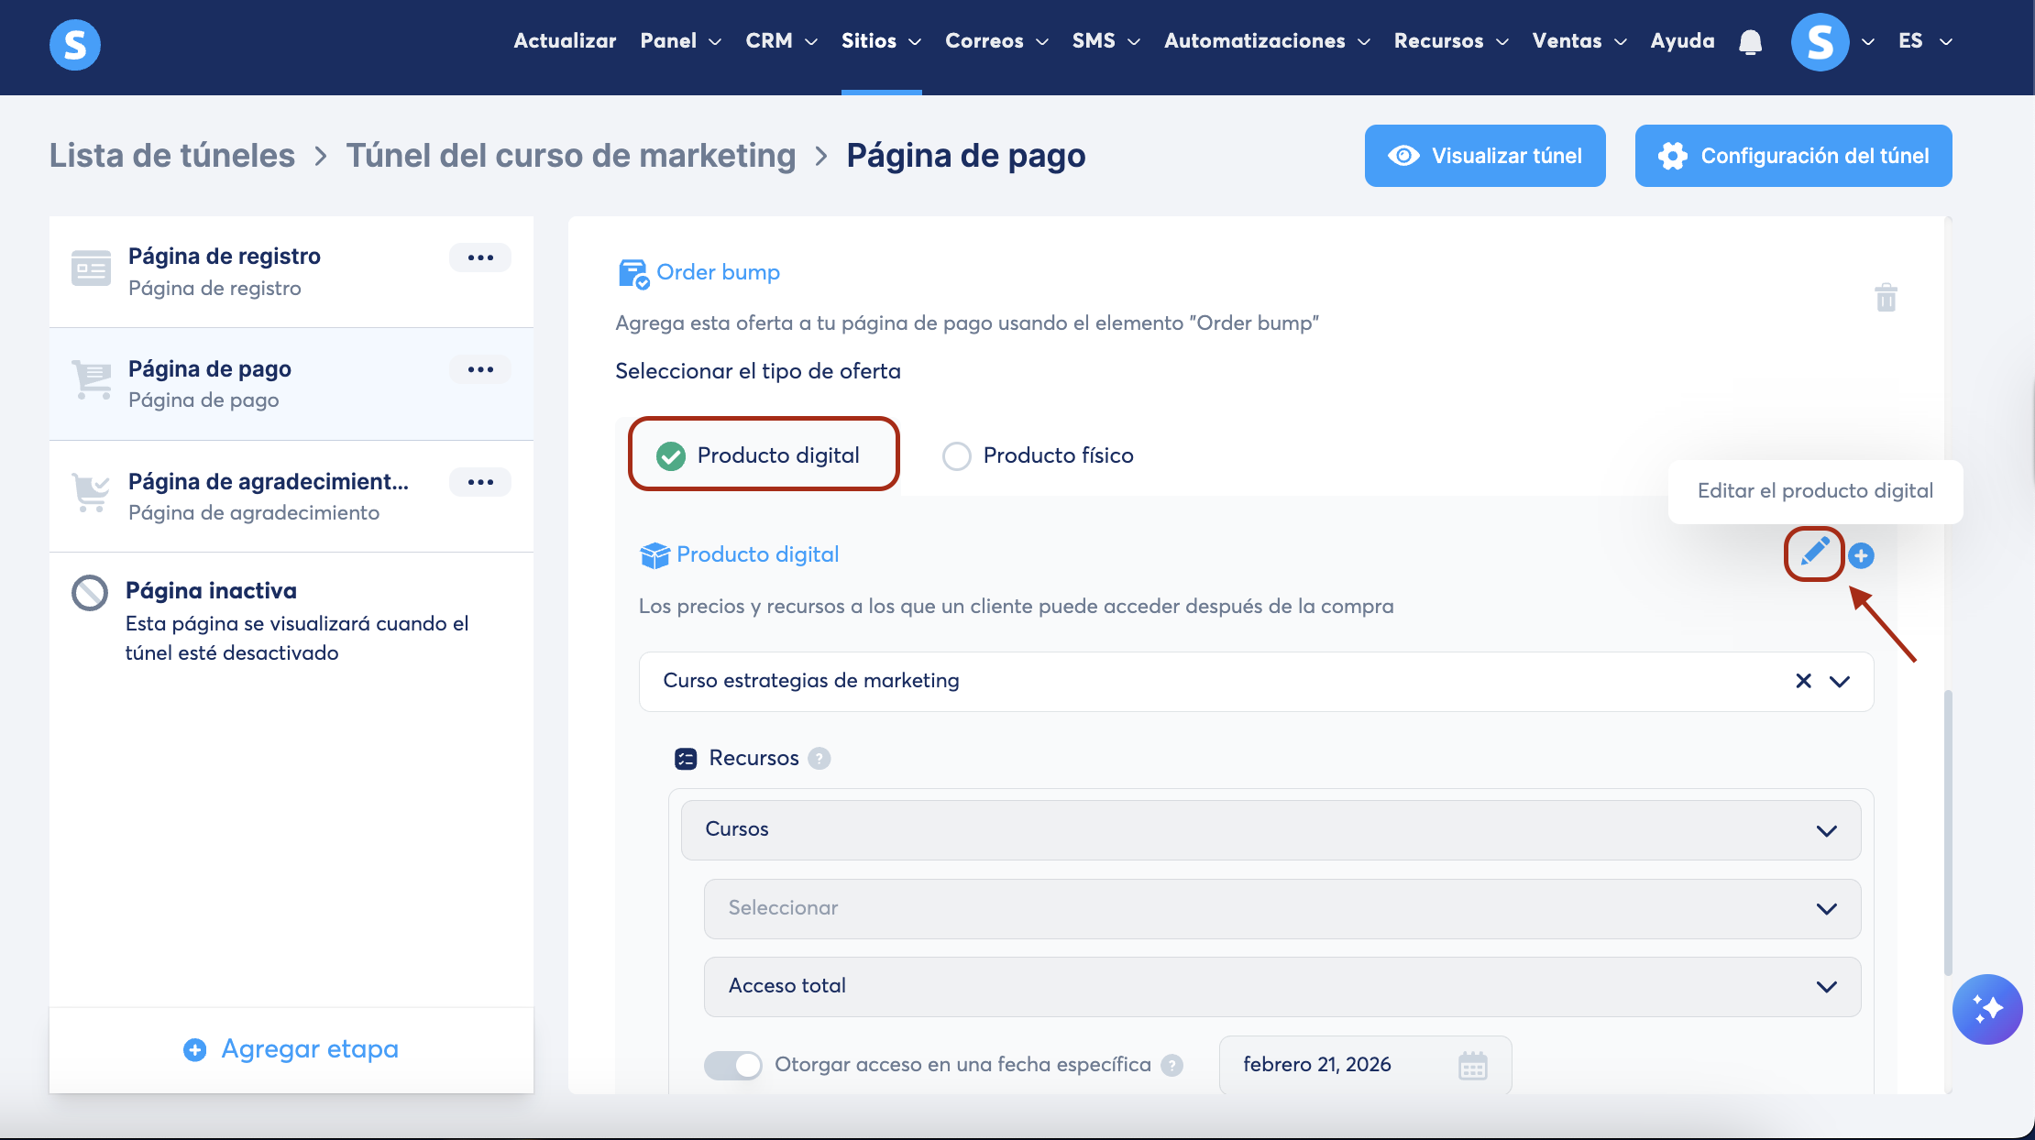Clear the selected Curso estrategias de marketing
2035x1140 pixels.
[1803, 681]
